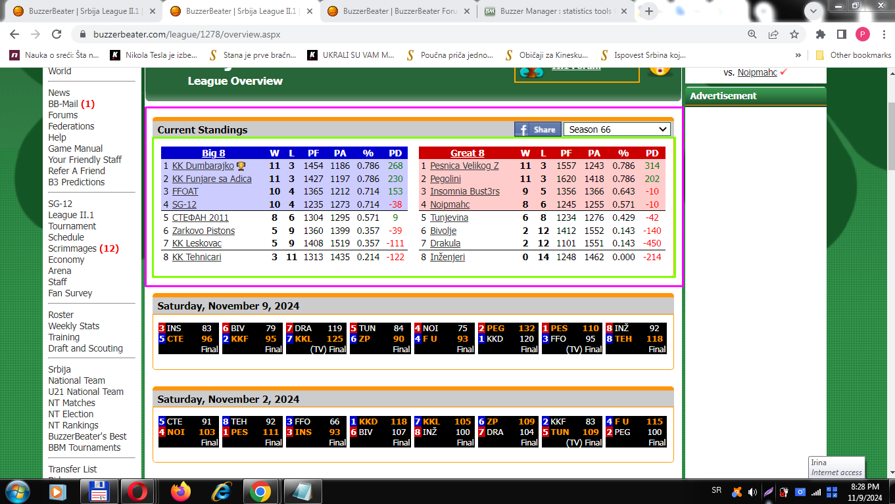
Task: Open the Game Manual sidebar link
Action: coord(76,149)
